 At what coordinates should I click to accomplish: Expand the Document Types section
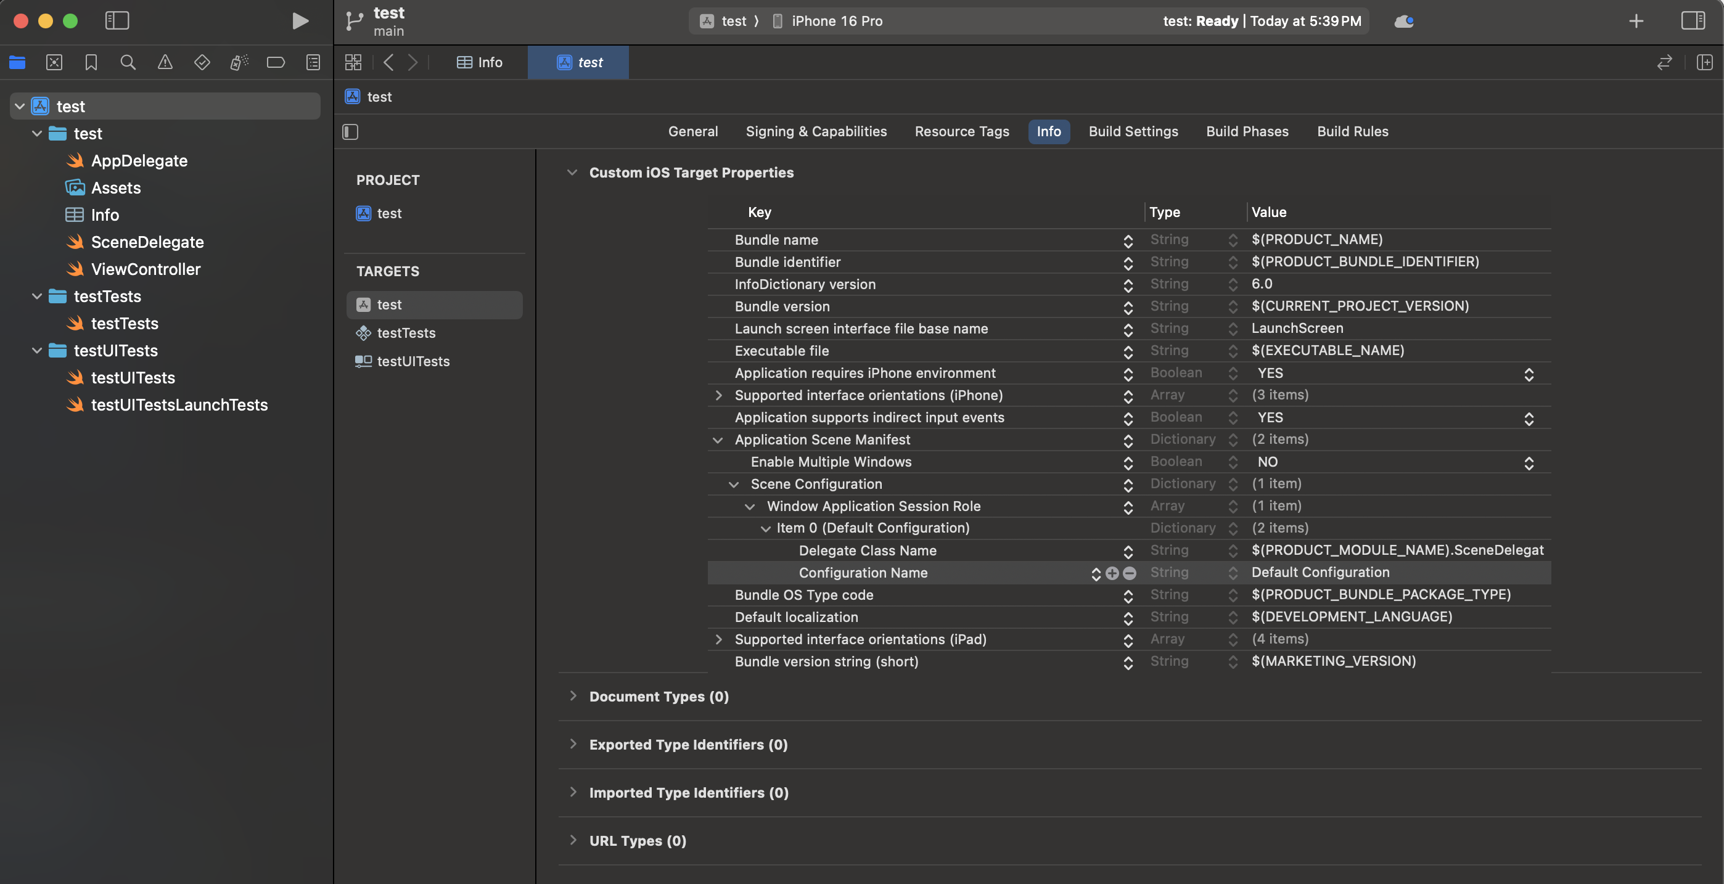[573, 696]
